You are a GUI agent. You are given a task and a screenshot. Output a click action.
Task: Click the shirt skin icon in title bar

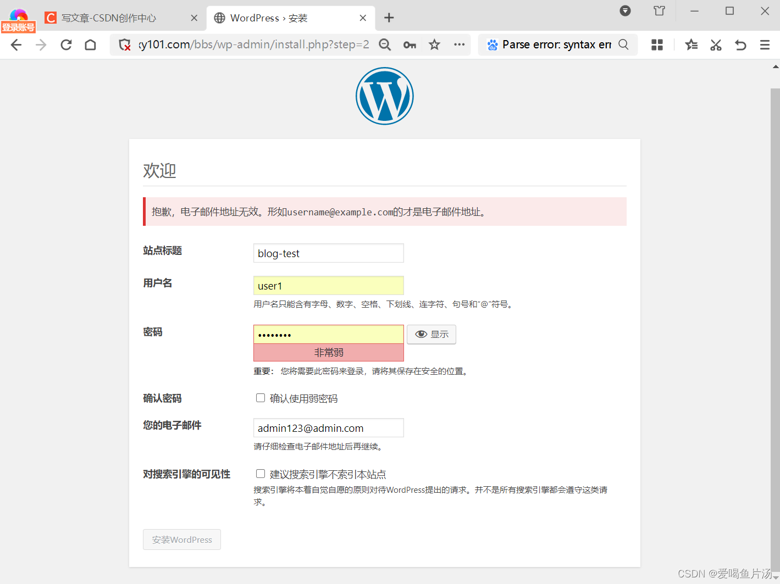click(x=659, y=11)
